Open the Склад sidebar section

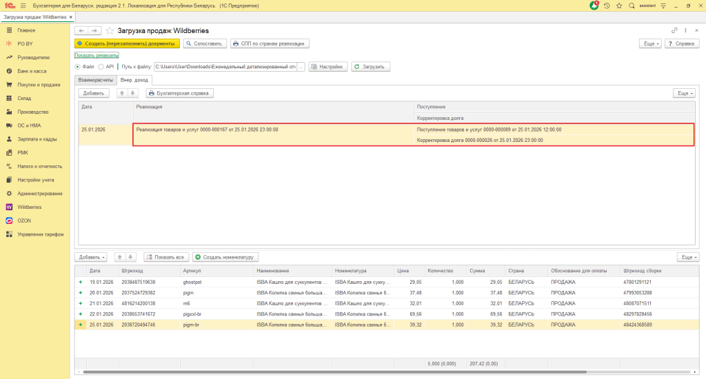point(24,98)
